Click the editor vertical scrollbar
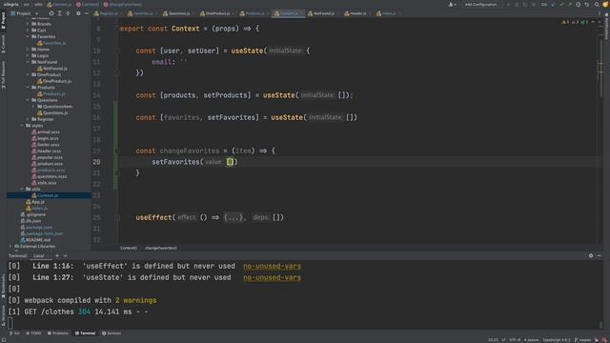Screen dimensions: 610x343 point(601,68)
